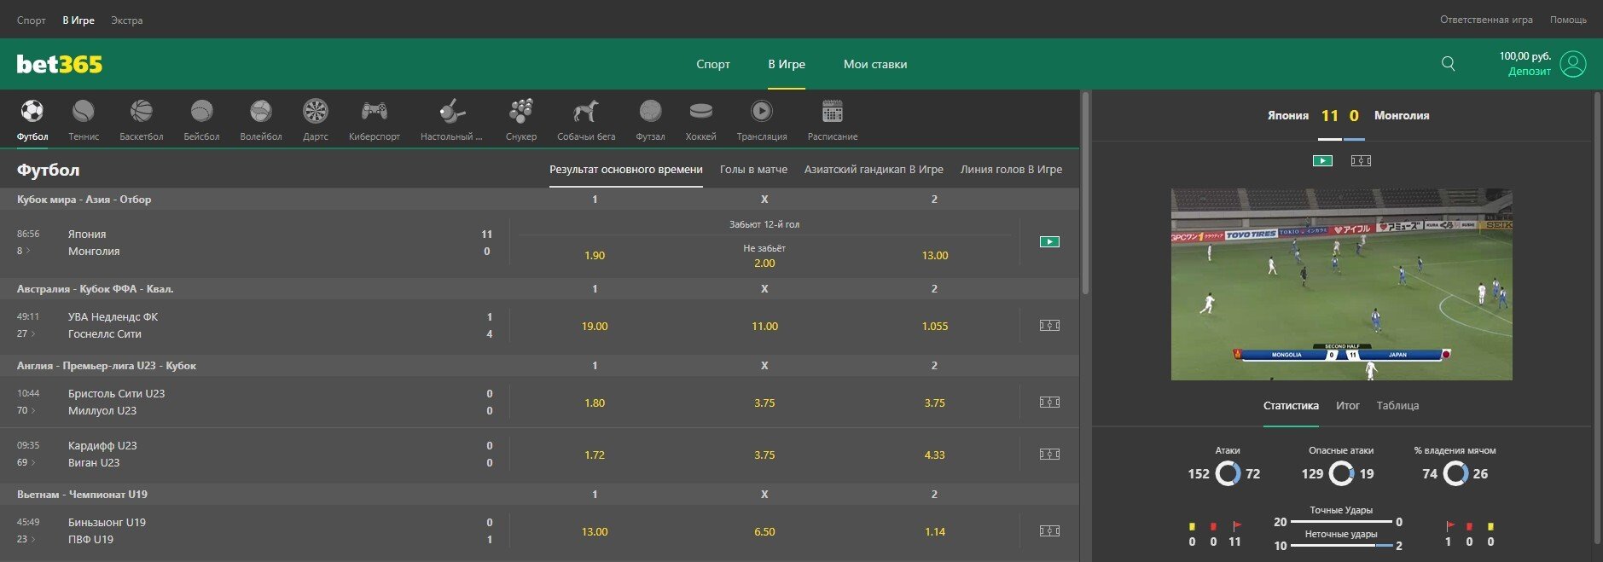Open the greyhound racing icon

click(585, 112)
